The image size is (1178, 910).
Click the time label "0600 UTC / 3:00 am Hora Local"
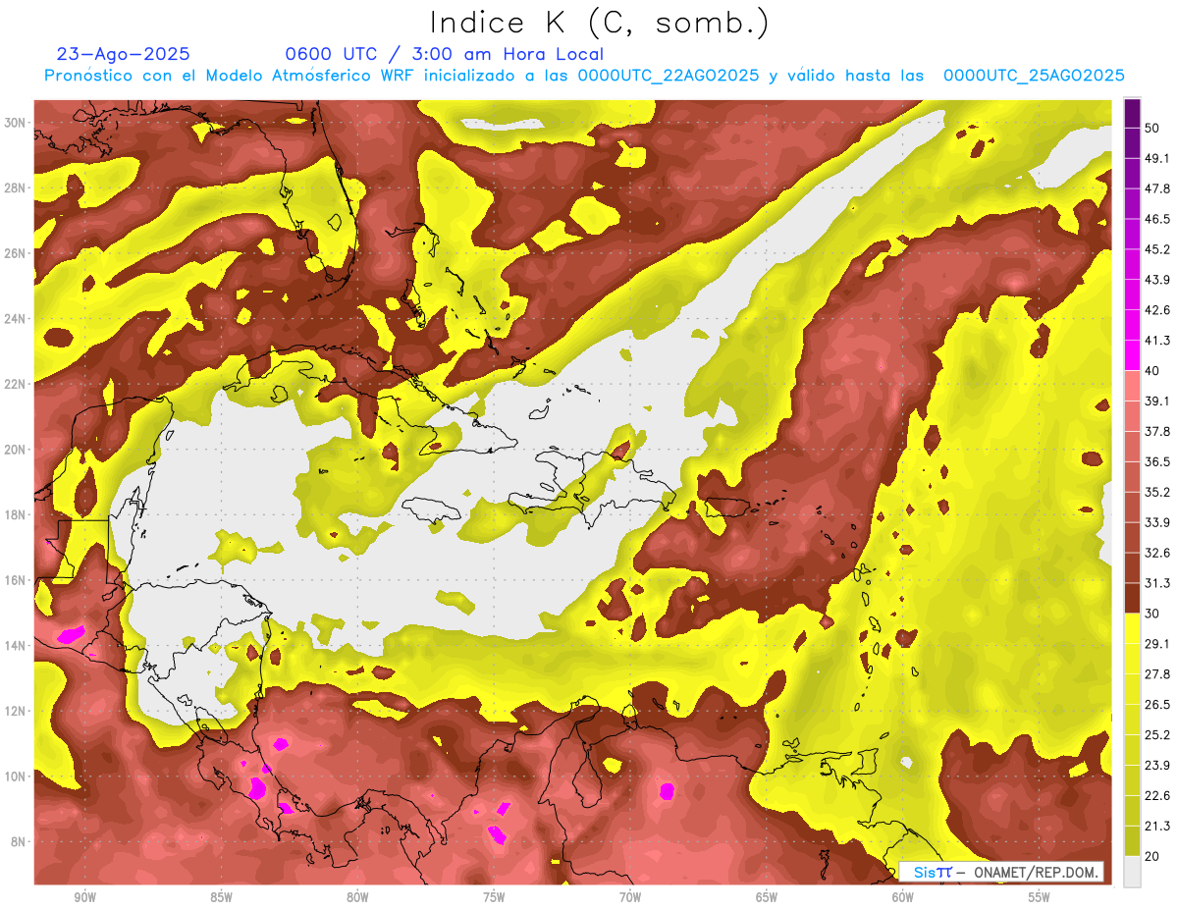[444, 54]
